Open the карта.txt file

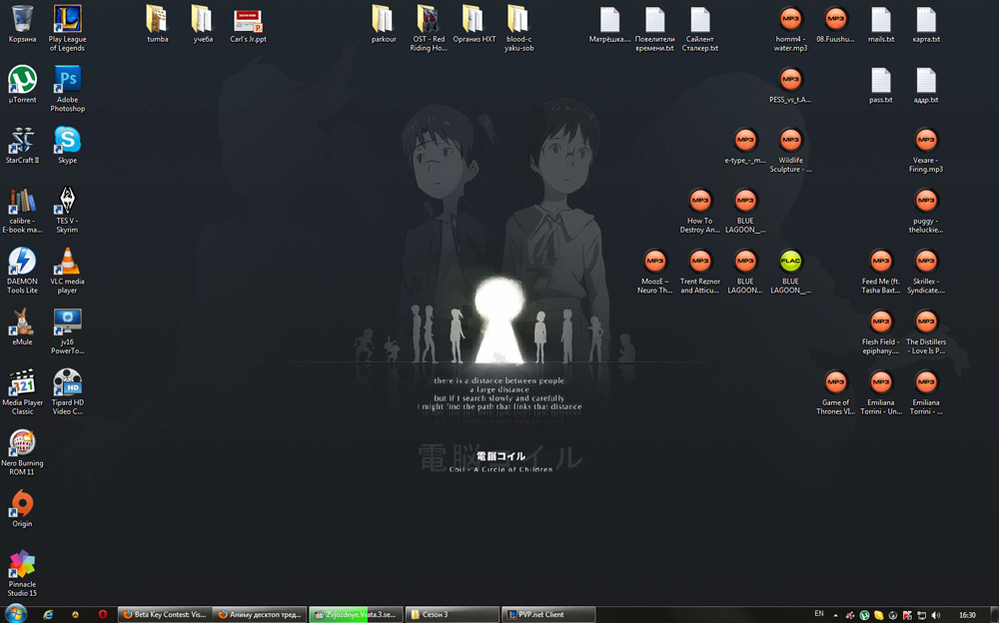[x=926, y=24]
